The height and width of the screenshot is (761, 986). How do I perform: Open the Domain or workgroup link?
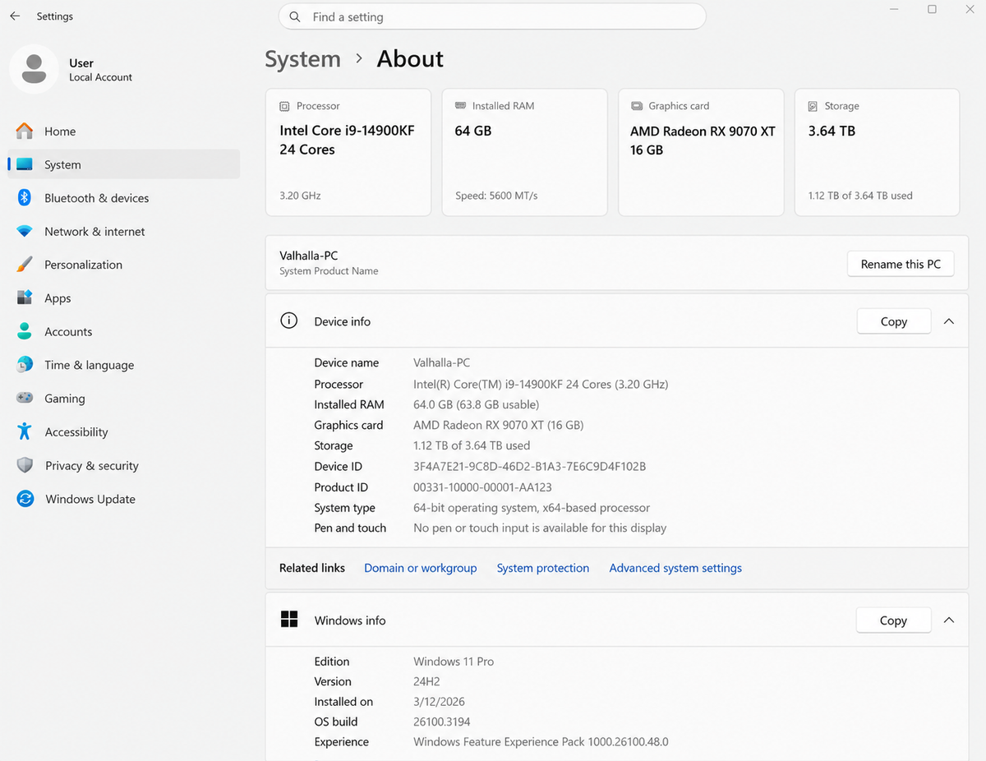tap(421, 568)
